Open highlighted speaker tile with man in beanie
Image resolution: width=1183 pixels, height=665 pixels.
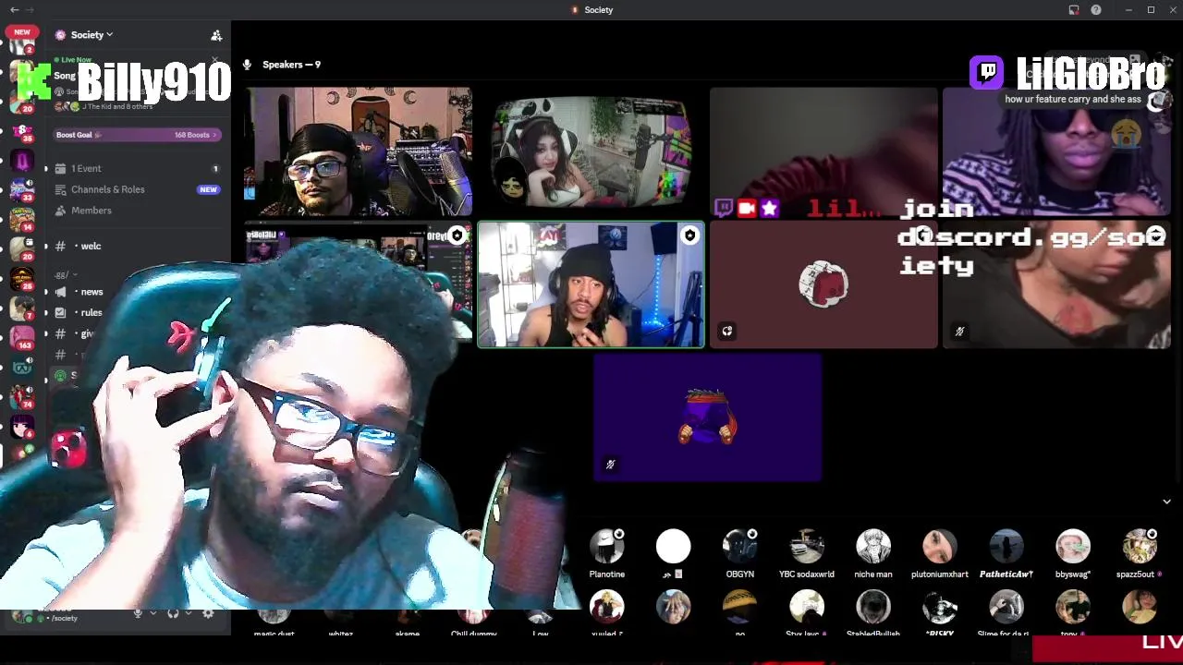click(591, 284)
